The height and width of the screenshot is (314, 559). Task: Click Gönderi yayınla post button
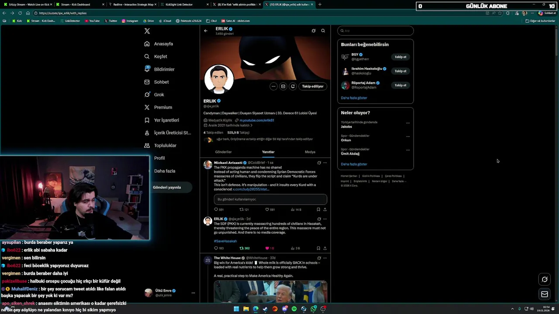167,187
